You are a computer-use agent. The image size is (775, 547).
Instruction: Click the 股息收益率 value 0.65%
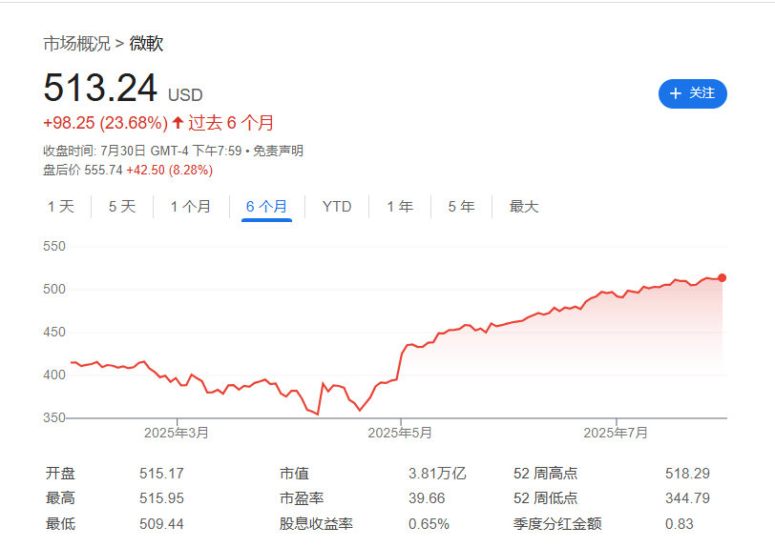[x=429, y=523]
